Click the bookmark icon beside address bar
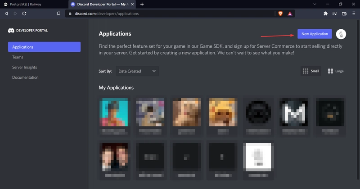The width and height of the screenshot is (360, 189). tap(59, 13)
